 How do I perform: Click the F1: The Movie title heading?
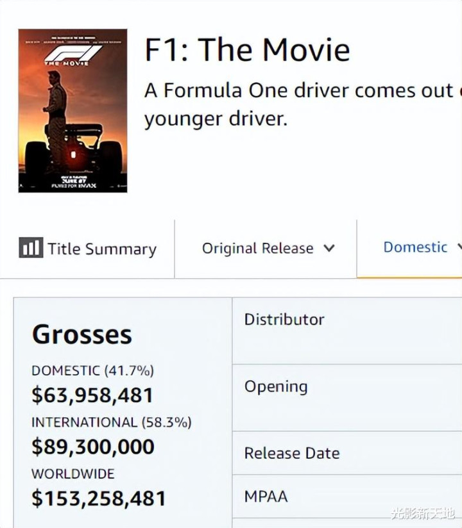point(247,50)
